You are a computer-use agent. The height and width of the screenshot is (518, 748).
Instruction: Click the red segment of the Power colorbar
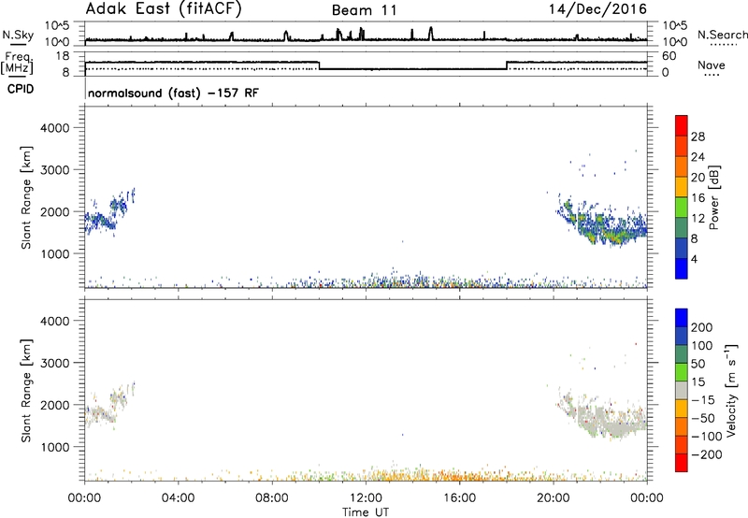[682, 125]
